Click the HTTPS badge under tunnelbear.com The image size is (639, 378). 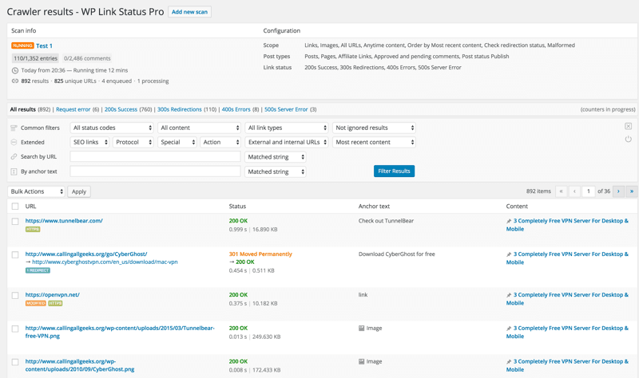33,230
